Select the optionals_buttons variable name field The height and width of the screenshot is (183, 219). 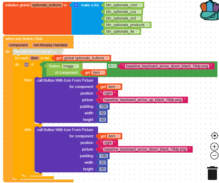coord(46,5)
